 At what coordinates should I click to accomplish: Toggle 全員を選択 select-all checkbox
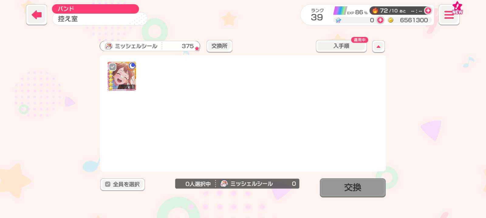108,184
